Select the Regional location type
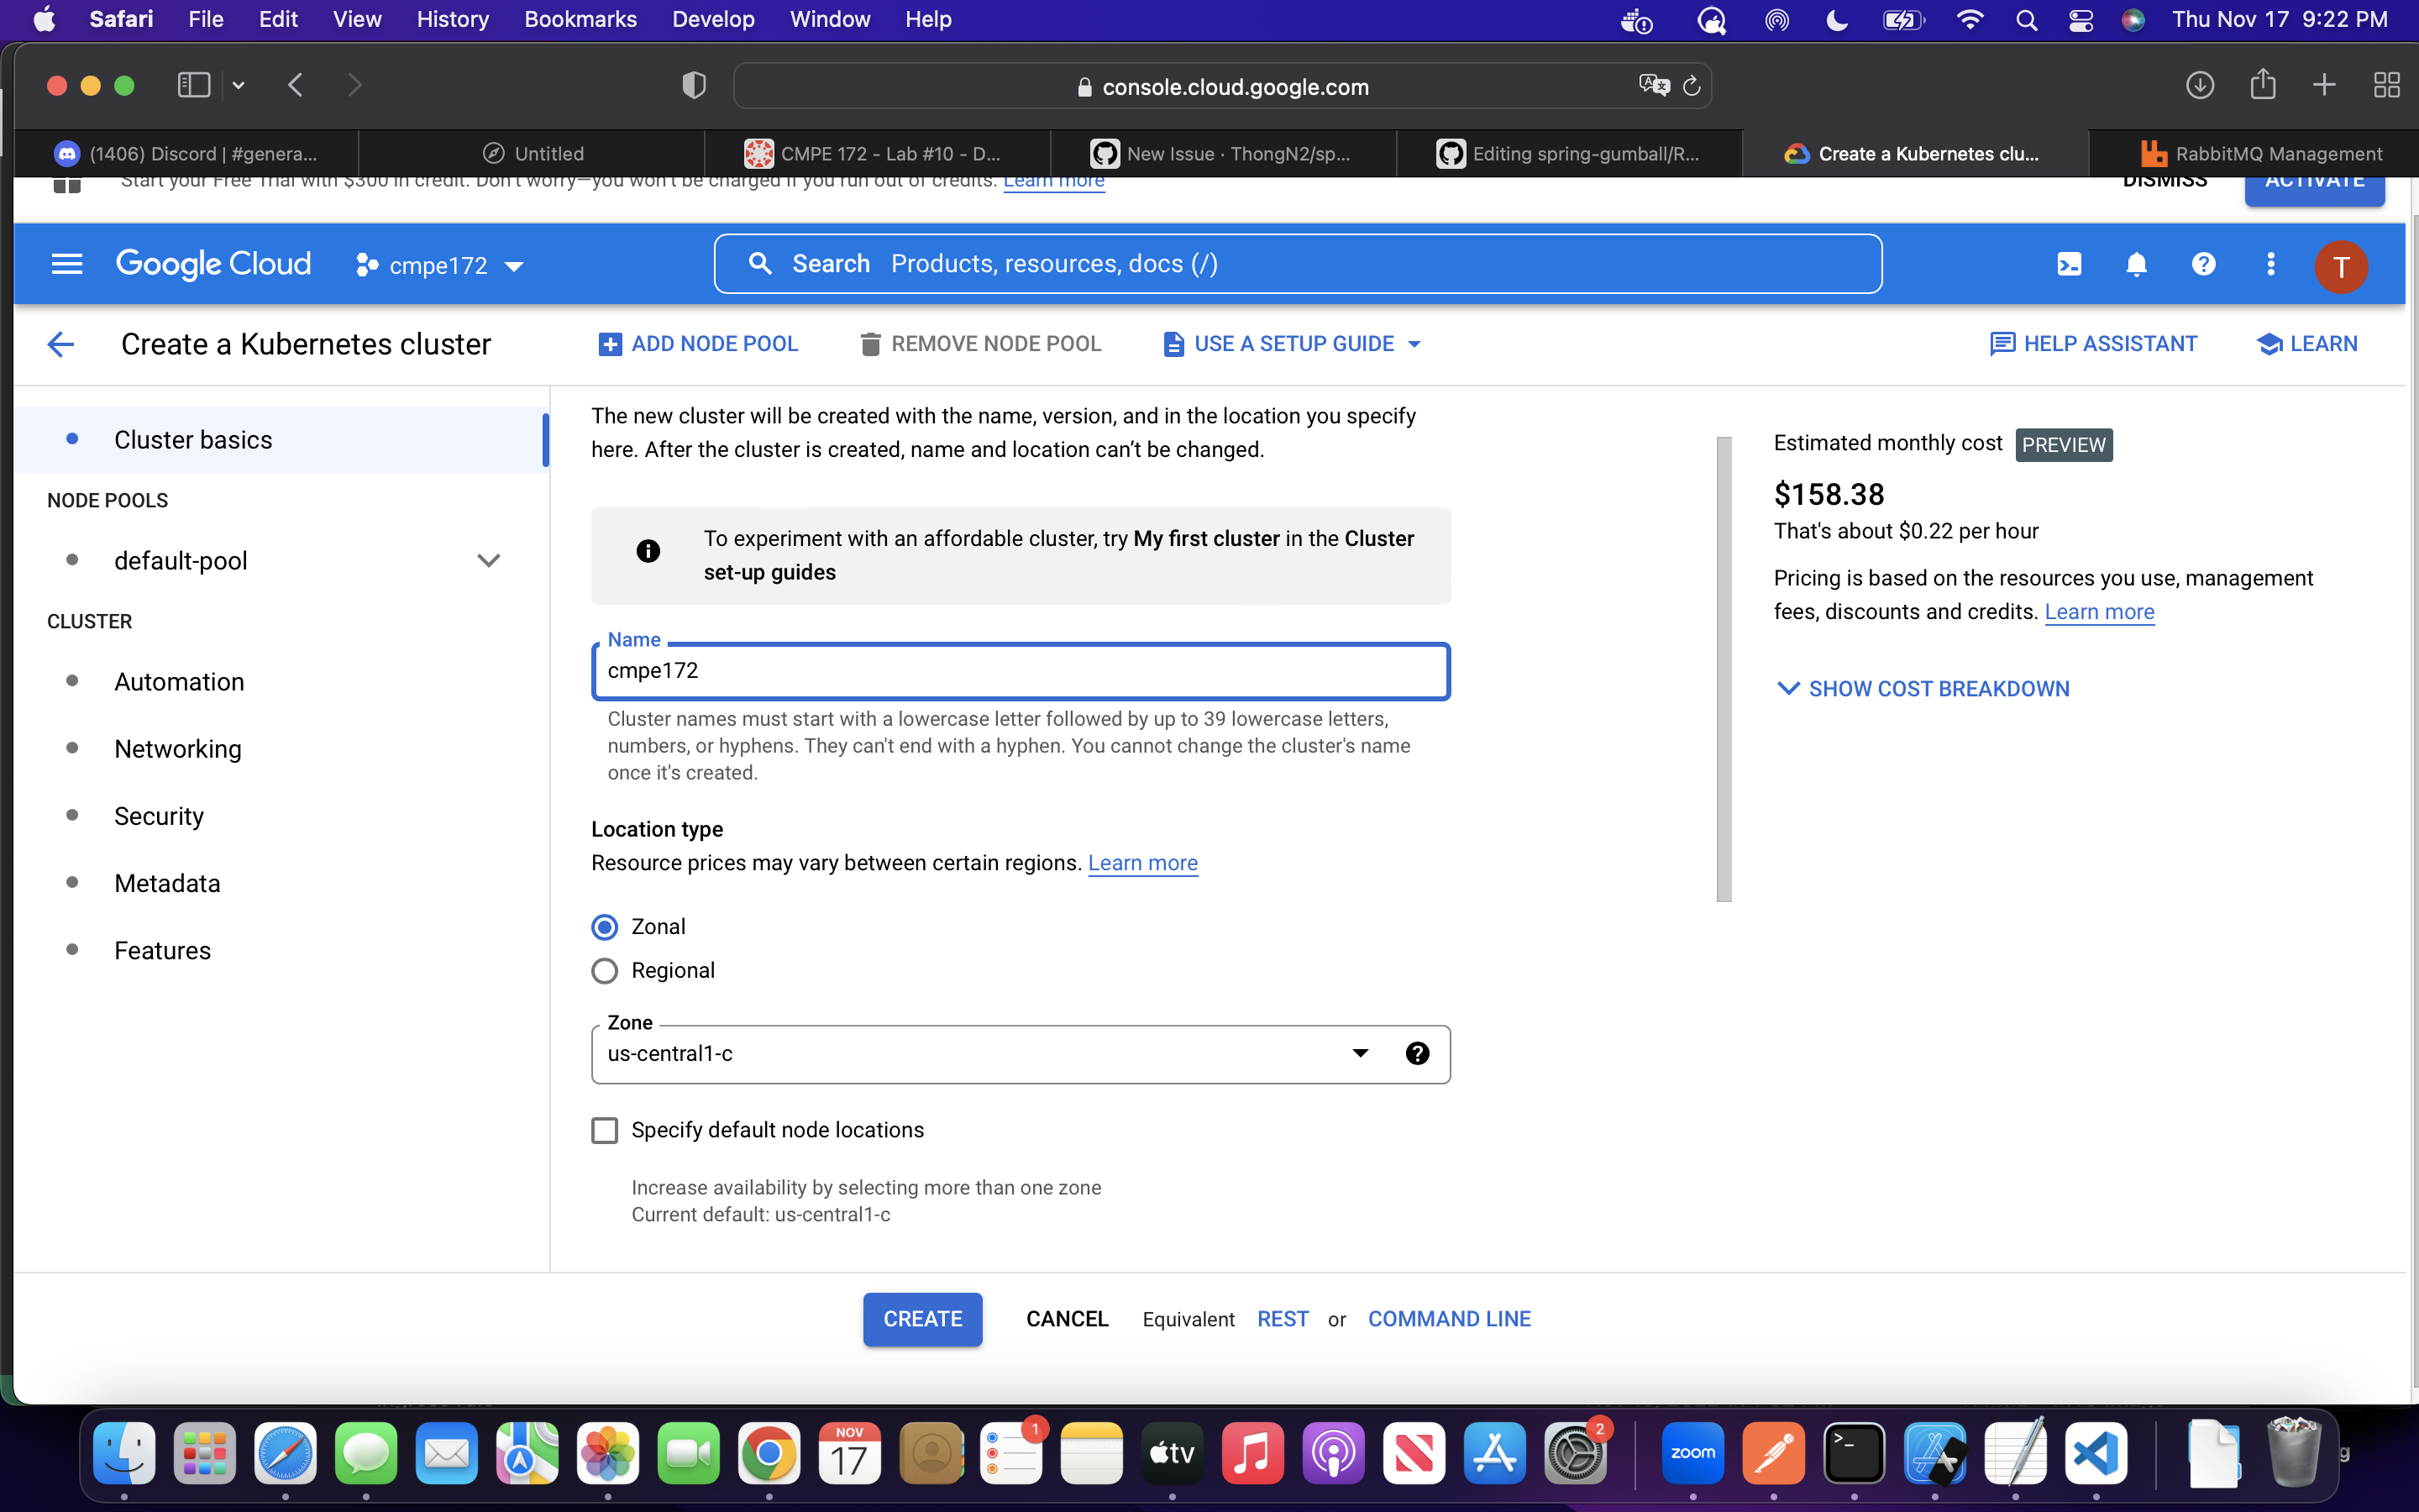 click(605, 971)
